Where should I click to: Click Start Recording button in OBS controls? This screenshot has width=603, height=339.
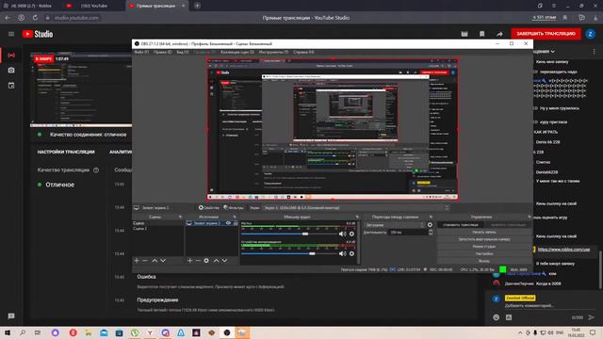pyautogui.click(x=484, y=233)
